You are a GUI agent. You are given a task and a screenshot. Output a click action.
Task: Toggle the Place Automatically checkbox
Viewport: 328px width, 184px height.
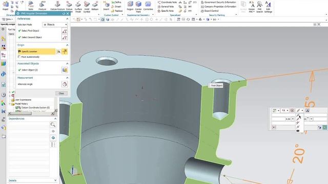click(19, 57)
